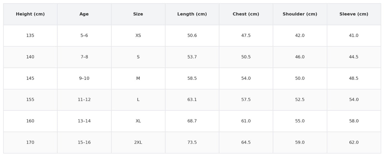
Task: Click the shoulder value 55.0
Action: 300,121
